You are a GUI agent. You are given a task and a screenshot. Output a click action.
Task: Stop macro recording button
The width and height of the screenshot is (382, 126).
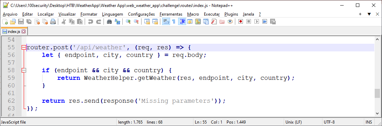[x=249, y=22]
